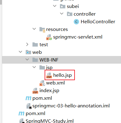Collapse the controller package
Viewport: 121px width, 123px height.
point(62,13)
